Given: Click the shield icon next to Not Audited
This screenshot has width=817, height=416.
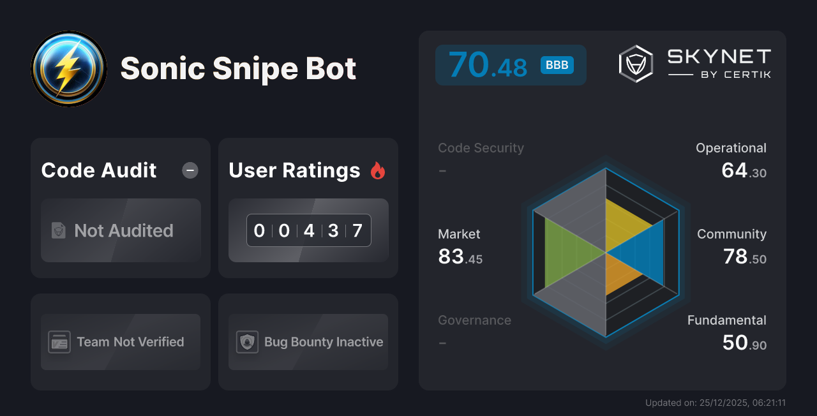Looking at the screenshot, I should (x=58, y=231).
